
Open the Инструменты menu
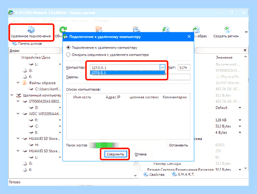pyautogui.click(x=55, y=21)
